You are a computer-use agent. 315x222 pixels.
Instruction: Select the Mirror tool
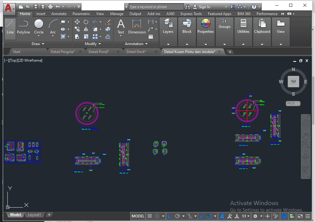click(86, 29)
